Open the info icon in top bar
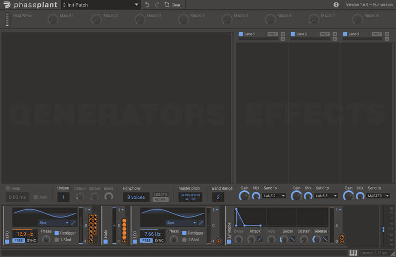The height and width of the screenshot is (257, 396). (x=336, y=5)
